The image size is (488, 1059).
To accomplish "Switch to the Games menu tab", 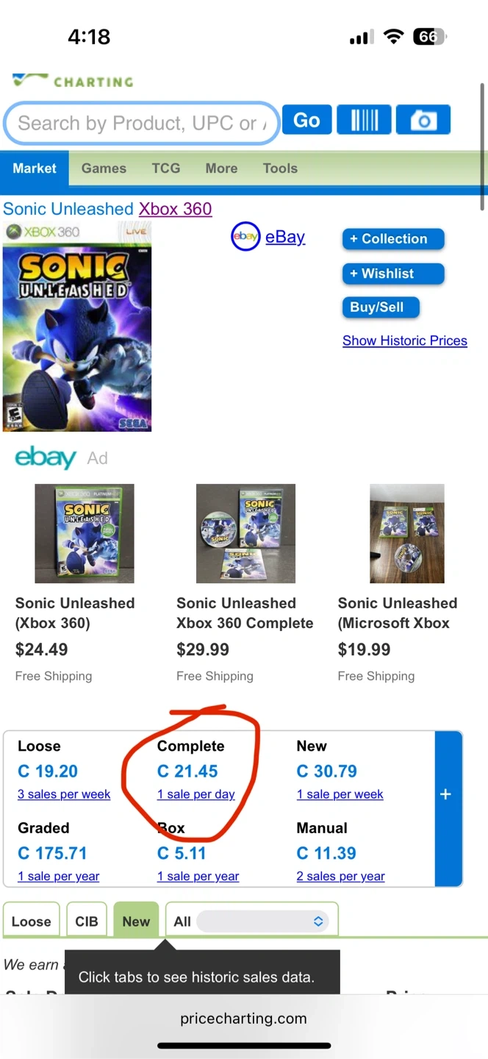I will [x=104, y=168].
